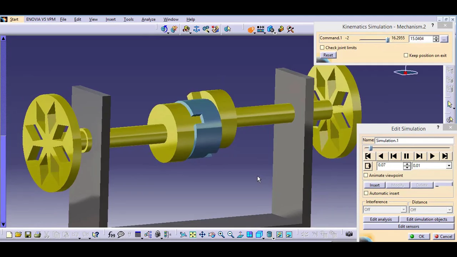The width and height of the screenshot is (457, 257).
Task: Click the Isometric View cube icon
Action: (259, 235)
